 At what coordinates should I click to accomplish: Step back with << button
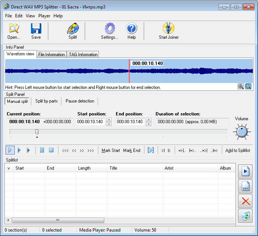[74, 150]
